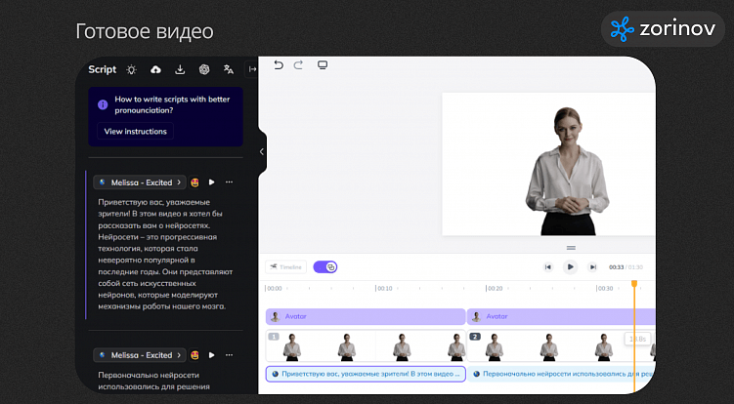Open the ChatGPT script assistant icon
This screenshot has height=404, width=734.
pyautogui.click(x=204, y=69)
